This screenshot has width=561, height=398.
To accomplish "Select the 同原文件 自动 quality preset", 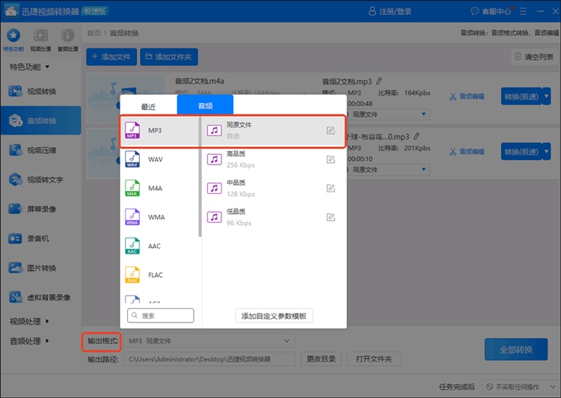I will [x=275, y=130].
